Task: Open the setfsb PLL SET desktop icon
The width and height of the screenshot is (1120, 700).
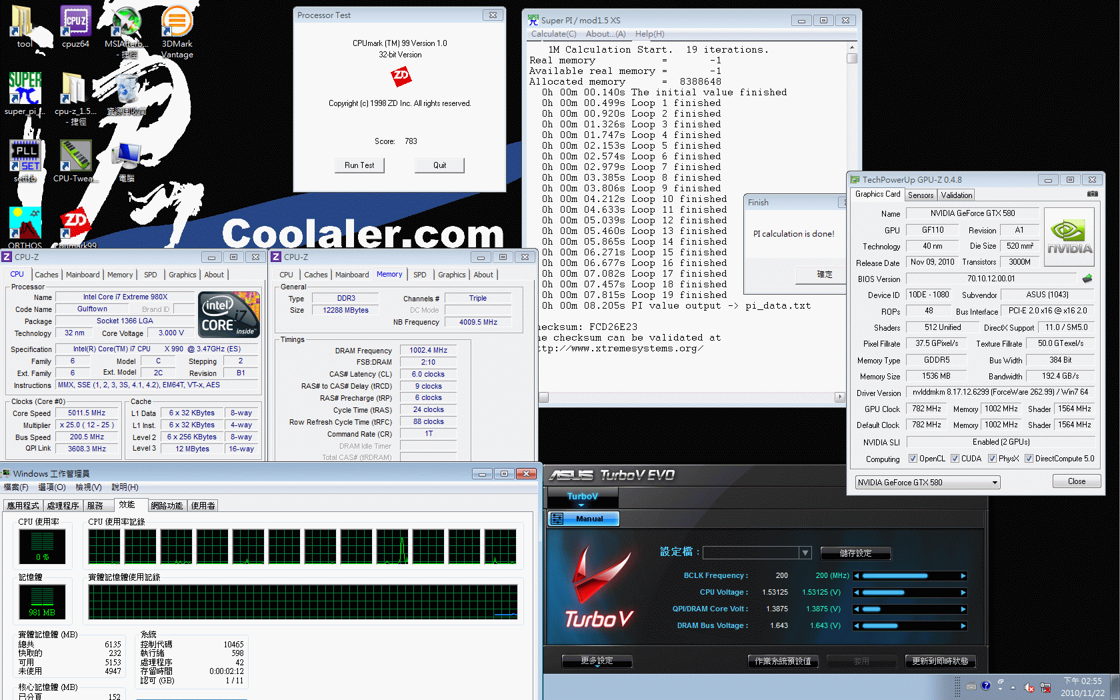Action: pyautogui.click(x=25, y=161)
